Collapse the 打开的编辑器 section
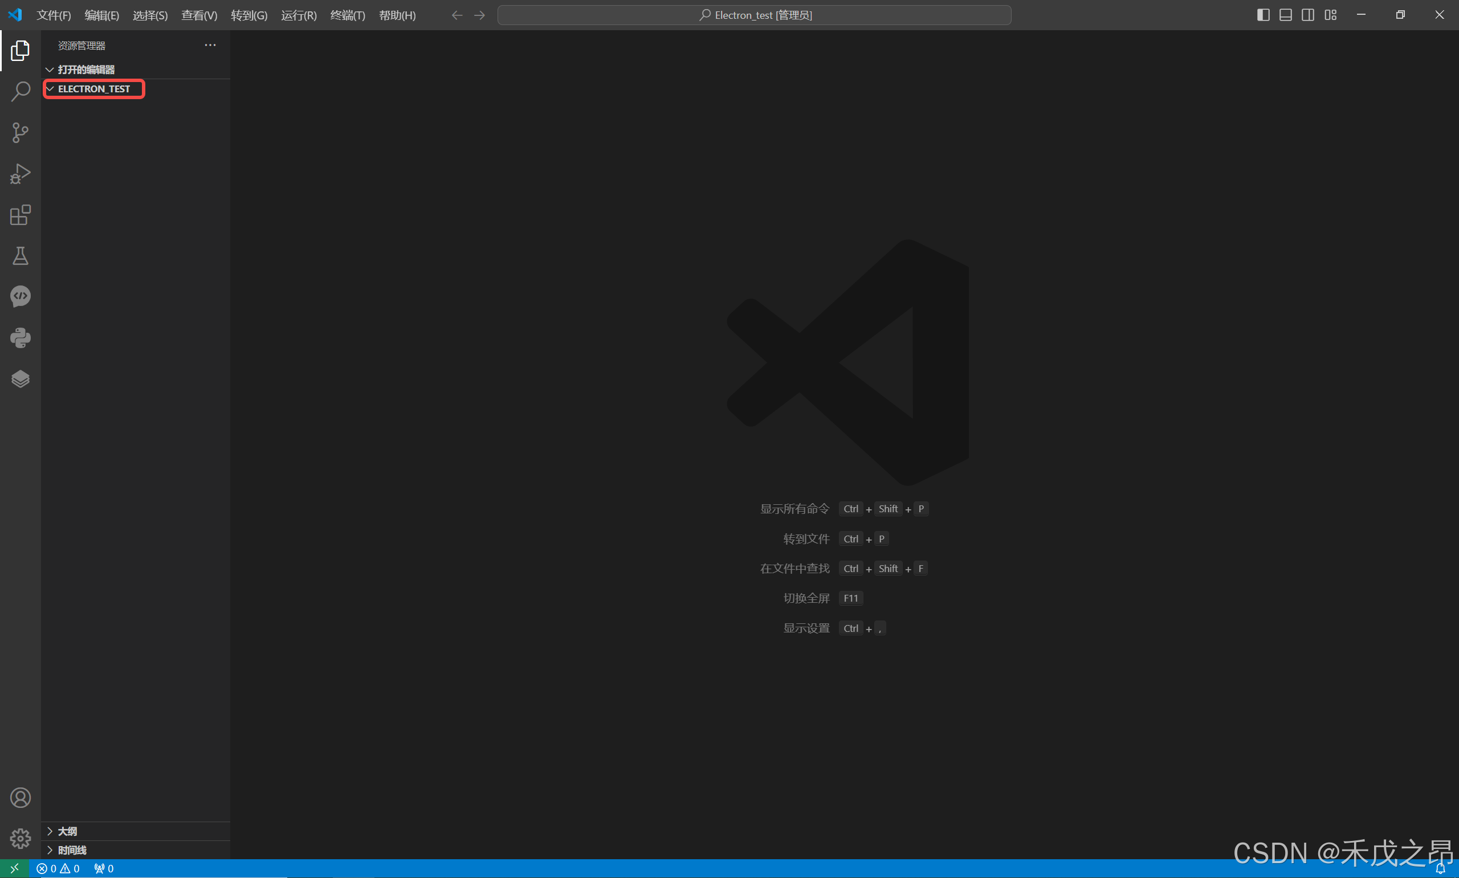Viewport: 1459px width, 878px height. click(136, 70)
